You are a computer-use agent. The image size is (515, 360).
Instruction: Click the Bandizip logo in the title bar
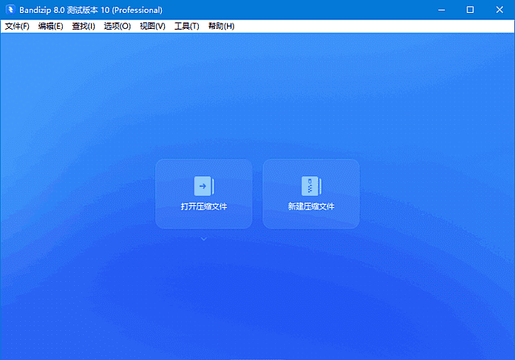[x=10, y=10]
